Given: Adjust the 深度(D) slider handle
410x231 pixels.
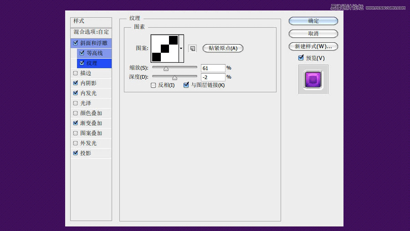Looking at the screenshot, I should [174, 77].
